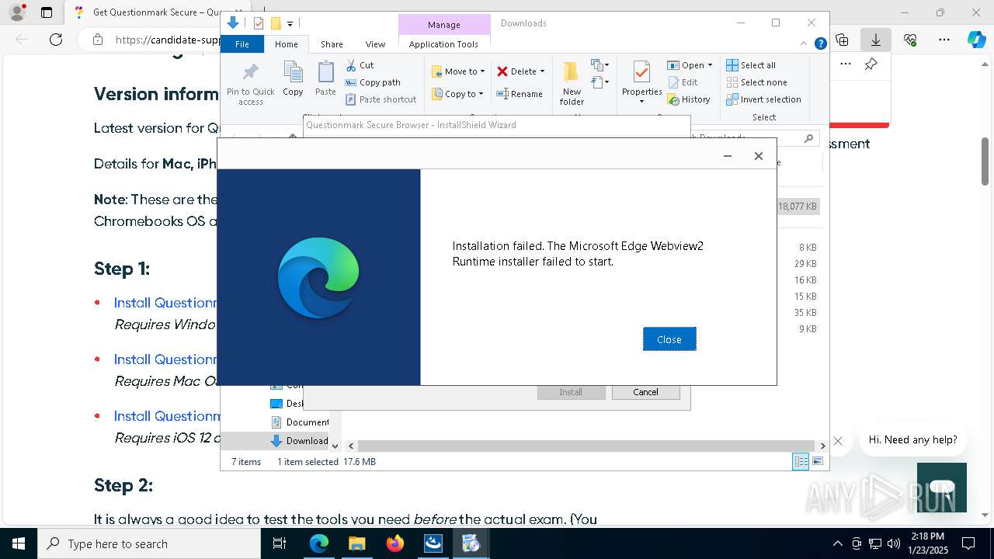Open the Explorer Help question mark icon
The width and height of the screenshot is (994, 559).
[820, 44]
